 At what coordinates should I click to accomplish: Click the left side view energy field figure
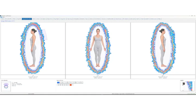(33, 49)
